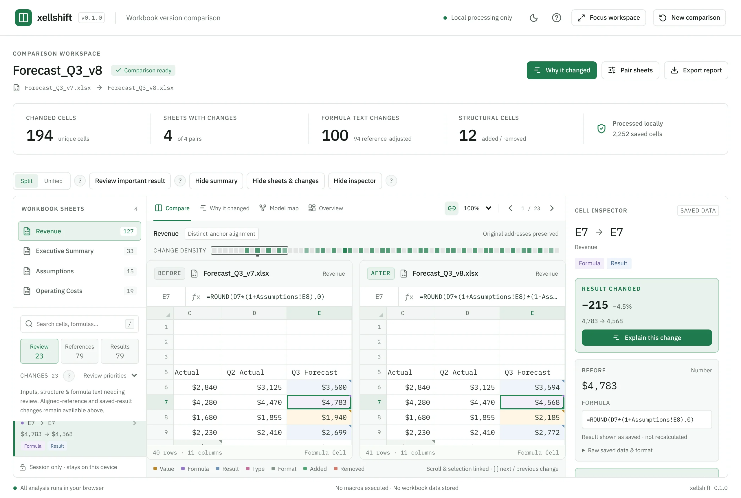Screen dimensions: 741x498
Task: Select all corner in BEFORE grid
Action: click(x=160, y=313)
